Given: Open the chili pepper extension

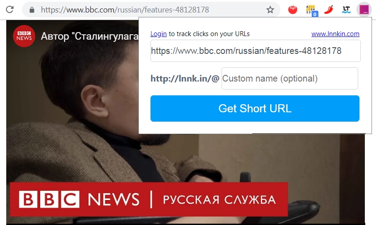Looking at the screenshot, I should tap(329, 10).
